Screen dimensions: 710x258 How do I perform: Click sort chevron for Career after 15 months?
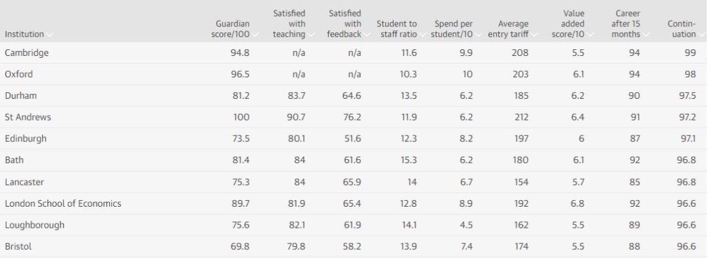pos(645,34)
